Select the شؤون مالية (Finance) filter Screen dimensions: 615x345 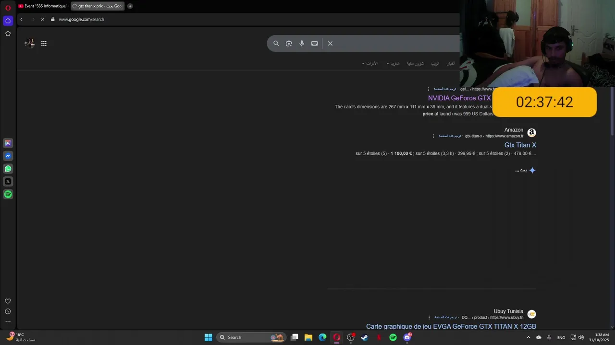[415, 63]
